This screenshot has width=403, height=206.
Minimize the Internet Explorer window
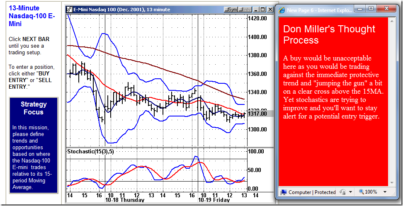click(x=360, y=9)
